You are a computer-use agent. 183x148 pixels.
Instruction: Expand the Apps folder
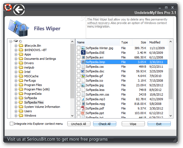16,54
